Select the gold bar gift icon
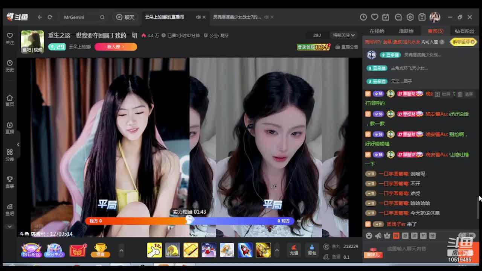The height and width of the screenshot is (271, 482). [x=191, y=250]
